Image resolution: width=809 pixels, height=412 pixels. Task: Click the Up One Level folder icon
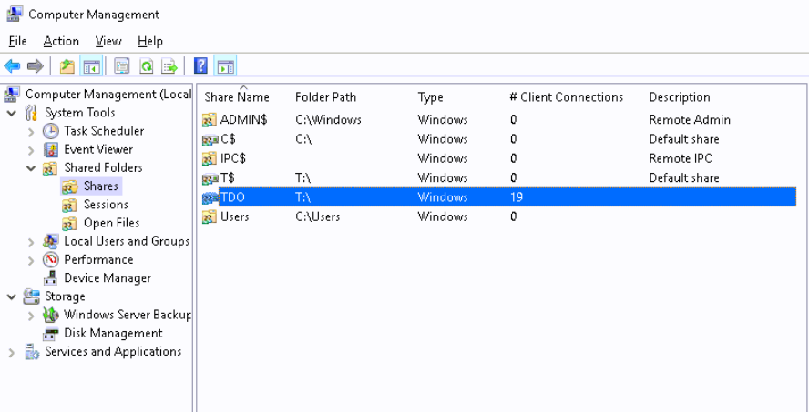click(x=67, y=66)
